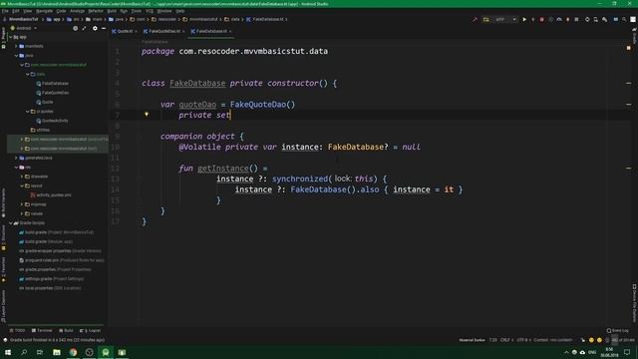The image size is (638, 359).
Task: Close the FakeDatabase.kt editor tab
Action: [x=230, y=31]
